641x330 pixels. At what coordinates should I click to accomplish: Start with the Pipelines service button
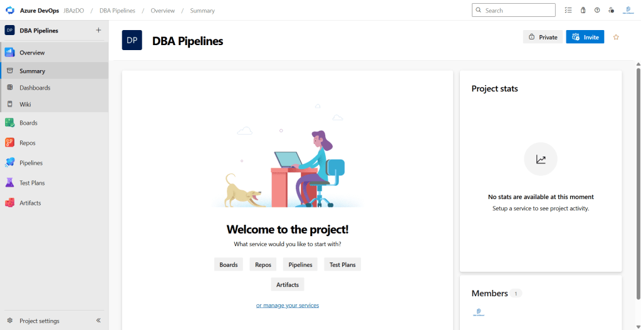[301, 264]
